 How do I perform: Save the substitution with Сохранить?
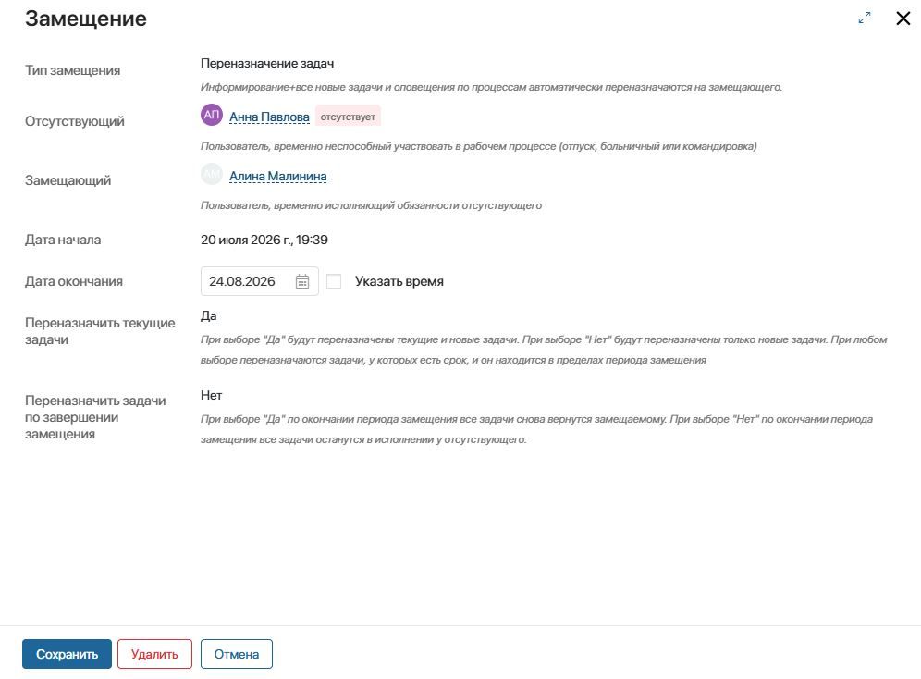click(x=67, y=654)
